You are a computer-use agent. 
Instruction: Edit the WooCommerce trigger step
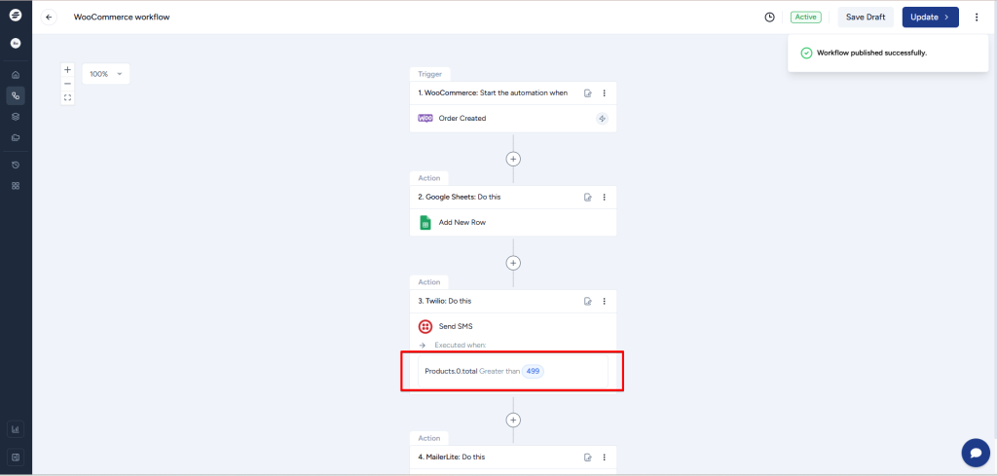point(588,93)
